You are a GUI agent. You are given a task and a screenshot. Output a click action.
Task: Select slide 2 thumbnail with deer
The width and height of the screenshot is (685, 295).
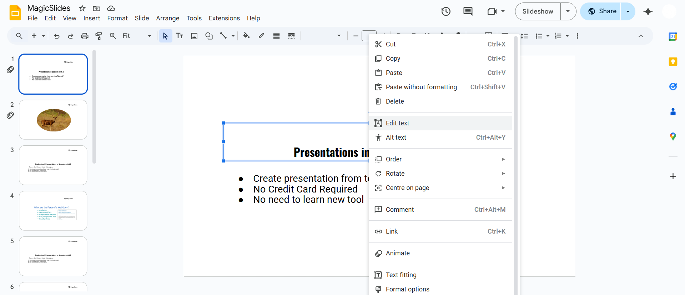(53, 120)
